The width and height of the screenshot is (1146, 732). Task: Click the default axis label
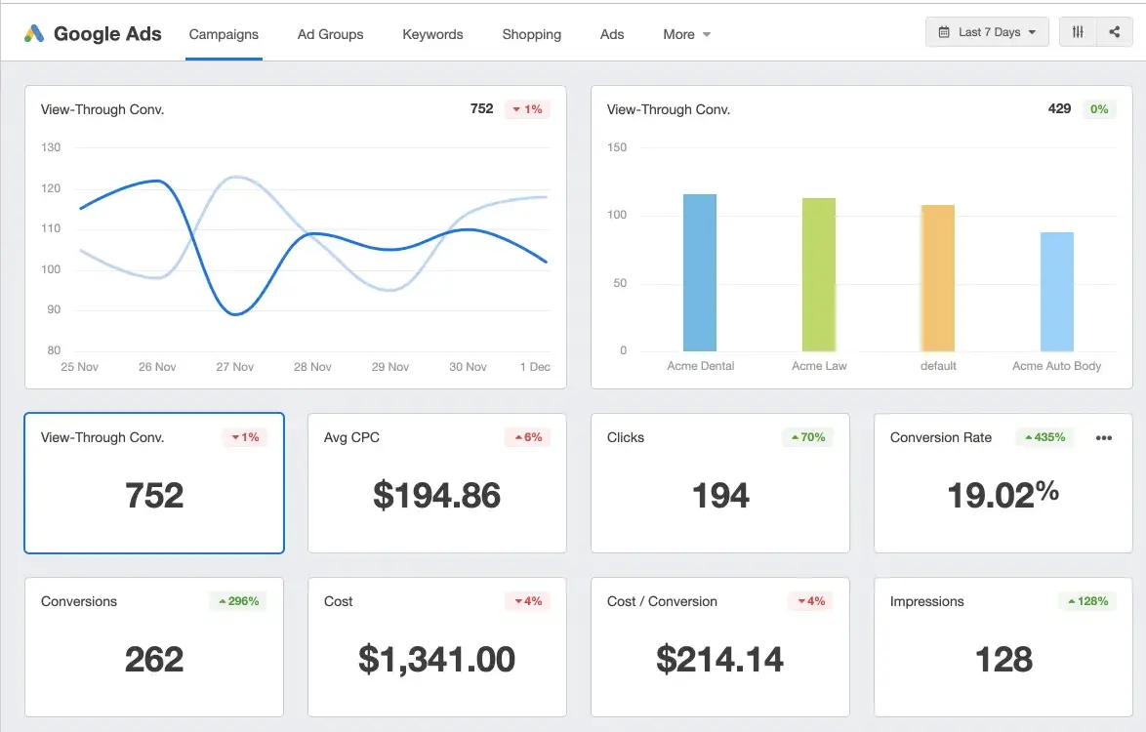coord(938,366)
